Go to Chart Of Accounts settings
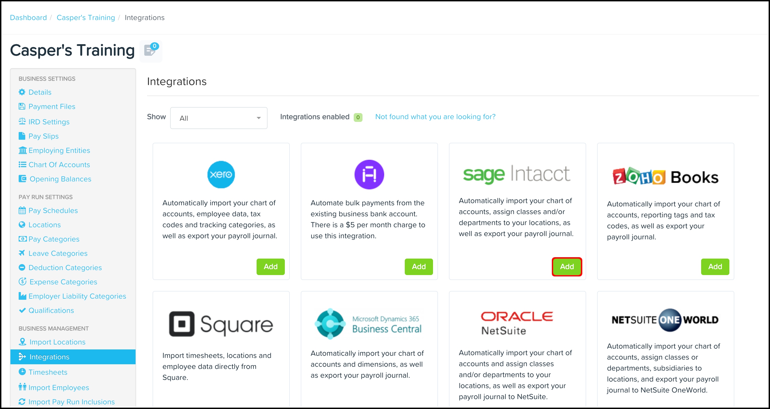Image resolution: width=770 pixels, height=409 pixels. click(x=59, y=164)
